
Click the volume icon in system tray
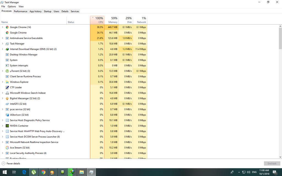click(x=249, y=172)
